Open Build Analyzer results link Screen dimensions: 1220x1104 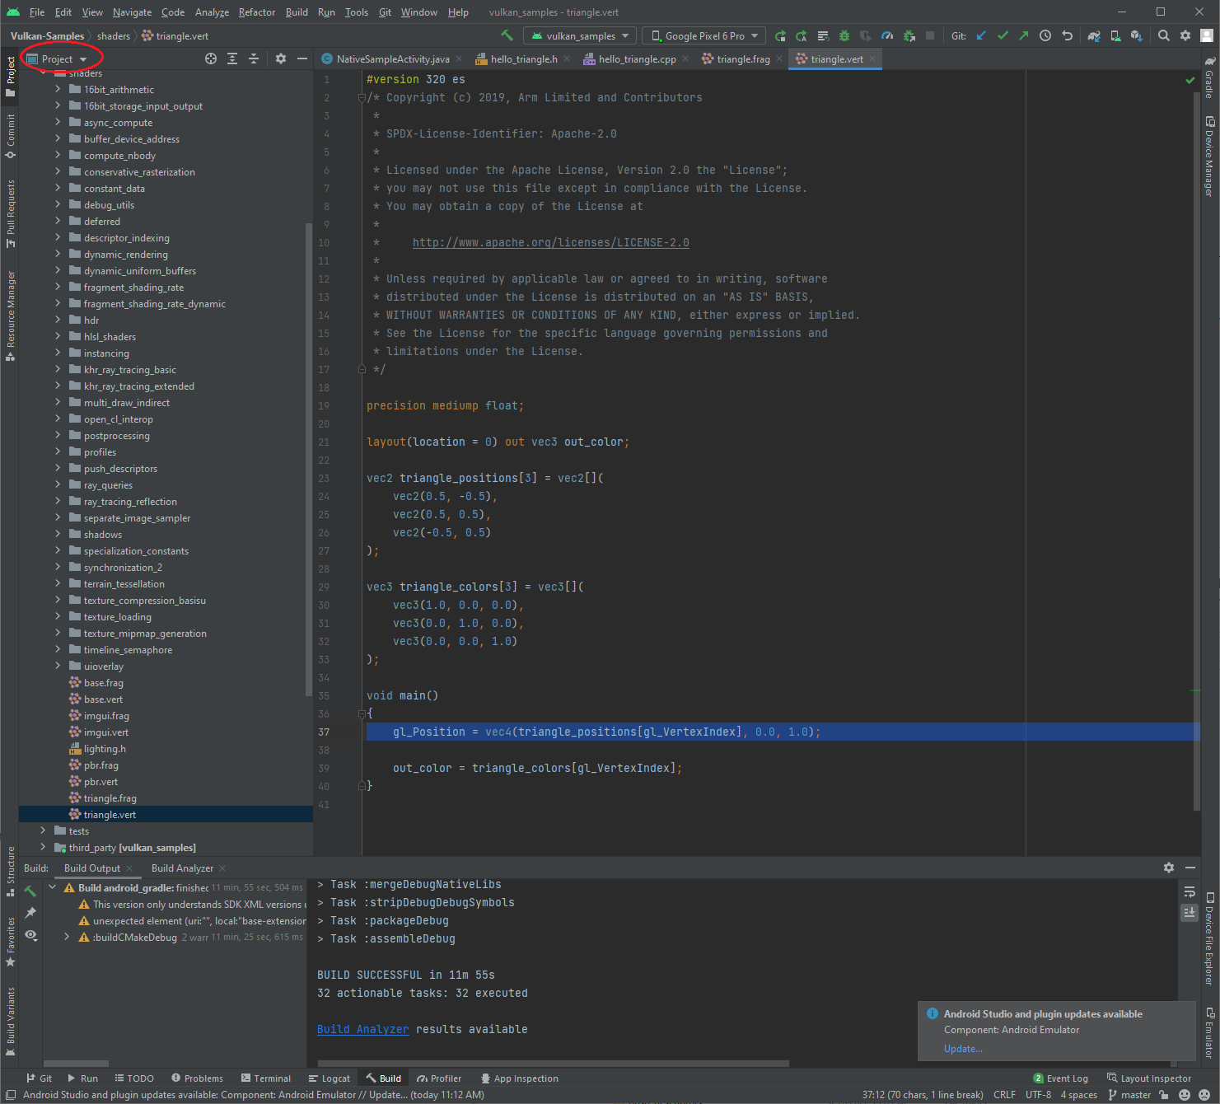pyautogui.click(x=362, y=1029)
